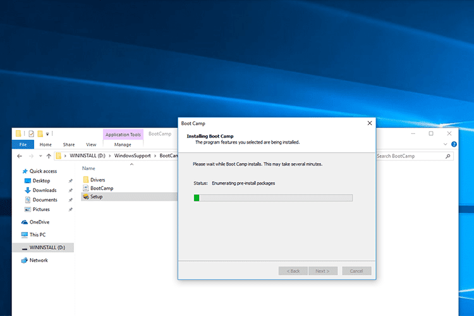Click the New Folder quick access toolbar icon
The width and height of the screenshot is (474, 316).
click(x=40, y=133)
